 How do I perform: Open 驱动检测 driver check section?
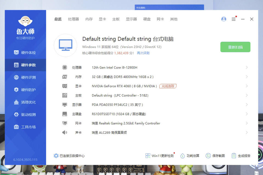tap(25, 115)
